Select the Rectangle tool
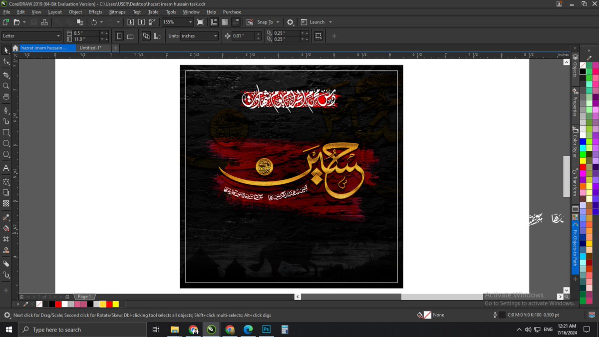Screen dimensions: 599x337 point(6,132)
